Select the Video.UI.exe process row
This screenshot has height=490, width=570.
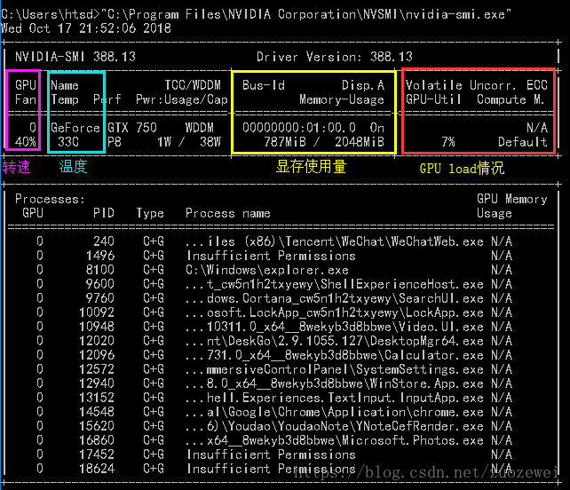(x=274, y=327)
